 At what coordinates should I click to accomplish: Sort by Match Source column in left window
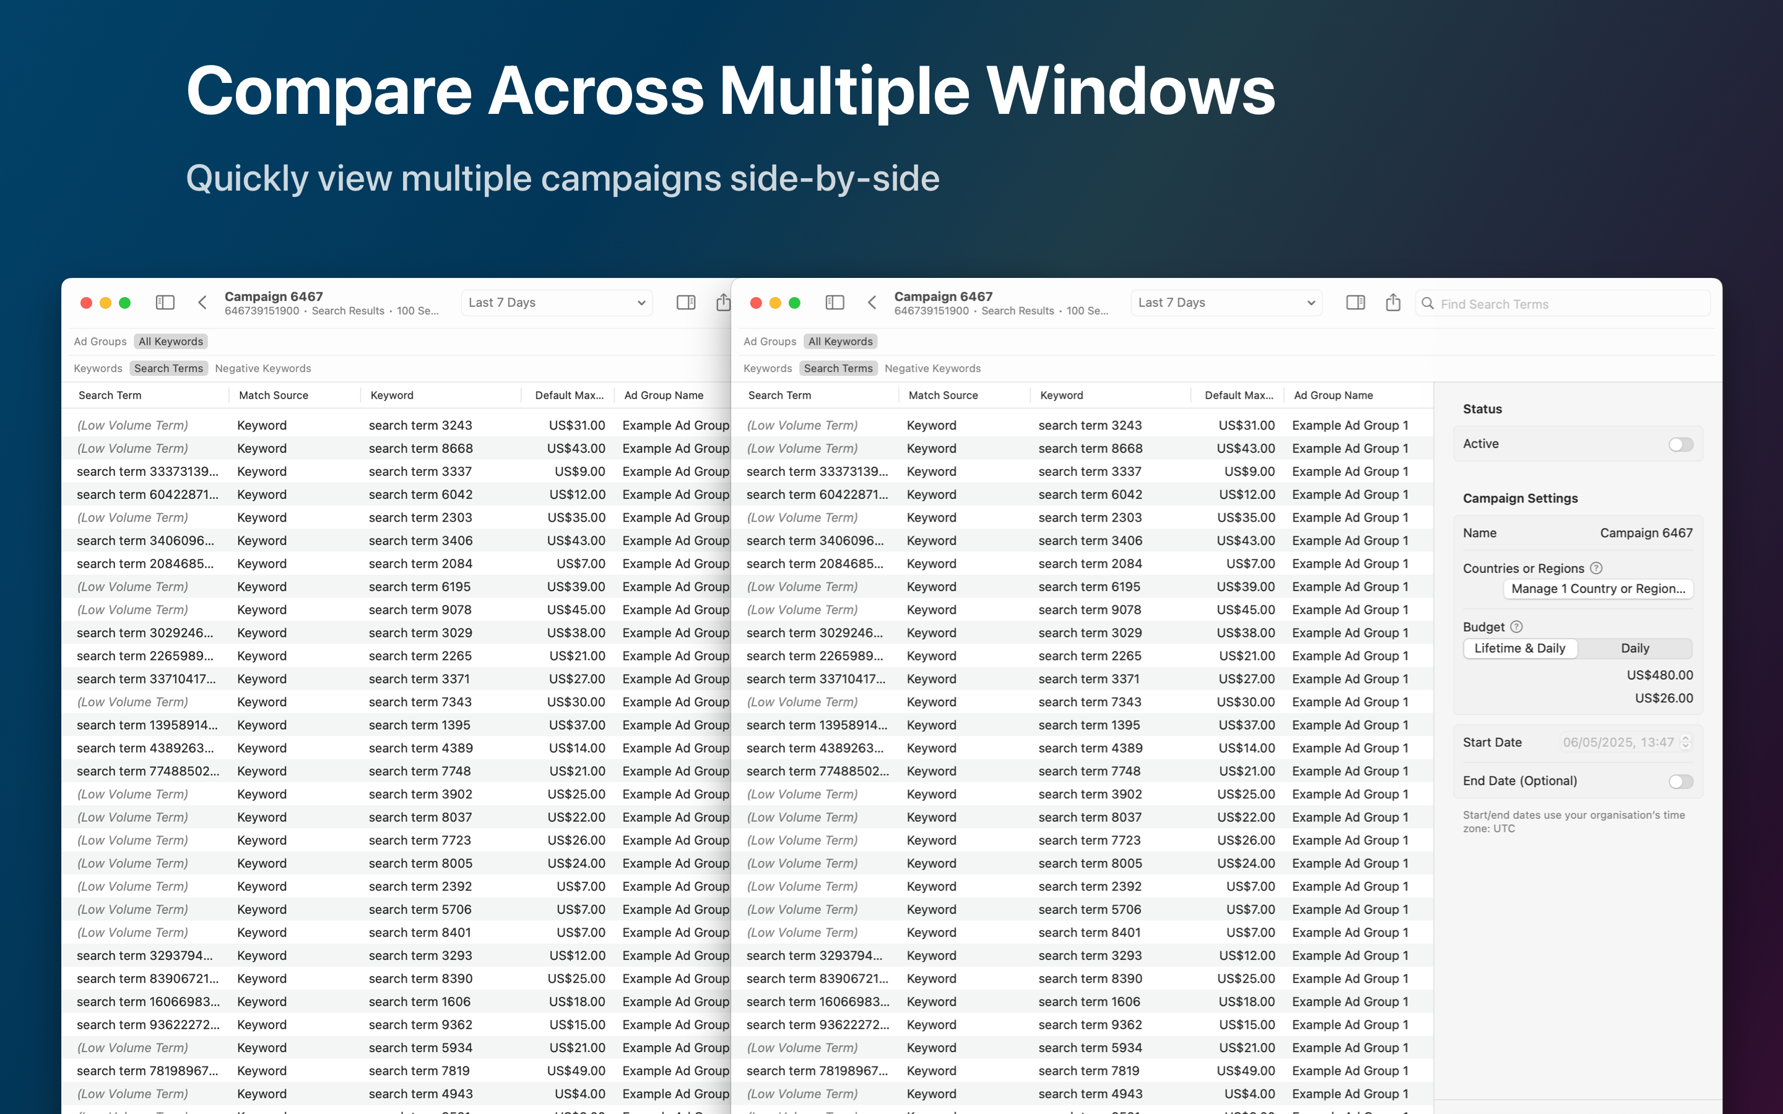point(274,395)
